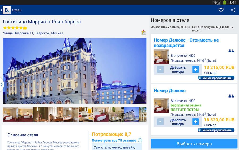This screenshot has height=150, width=239.
Task: Expand the left side drawer chevron
Action: [2, 84]
